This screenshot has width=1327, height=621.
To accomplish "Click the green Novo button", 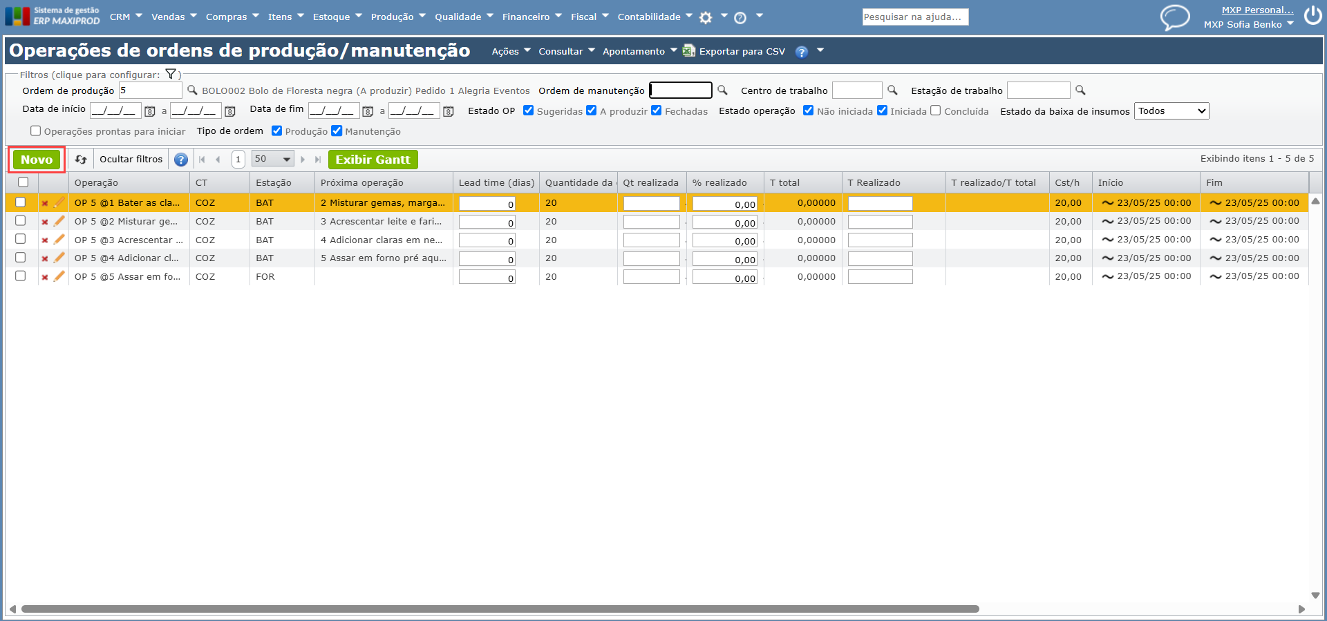I will [37, 160].
